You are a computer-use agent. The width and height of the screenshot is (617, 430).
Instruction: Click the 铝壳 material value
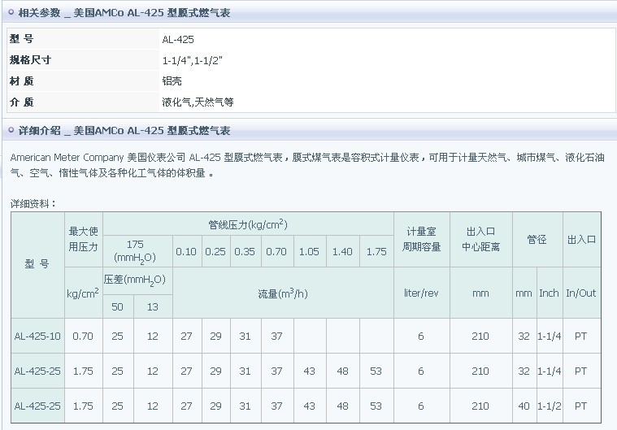pos(172,81)
